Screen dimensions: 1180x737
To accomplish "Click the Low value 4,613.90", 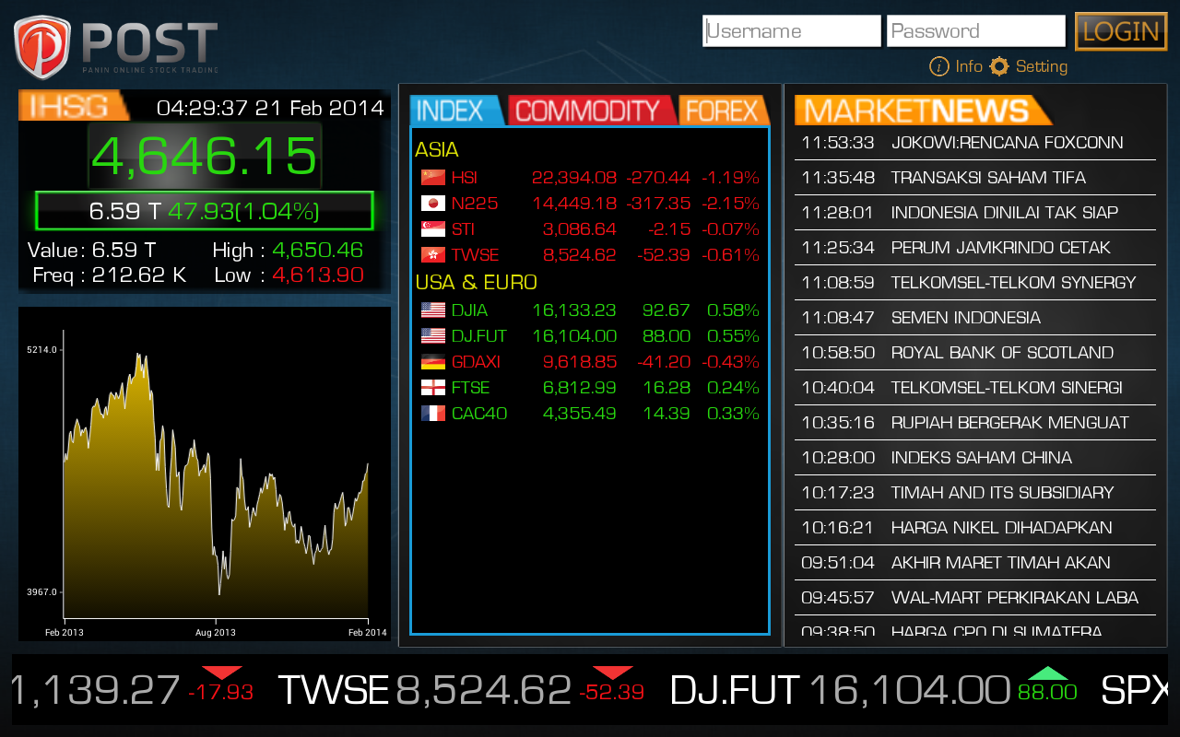I will tap(318, 275).
